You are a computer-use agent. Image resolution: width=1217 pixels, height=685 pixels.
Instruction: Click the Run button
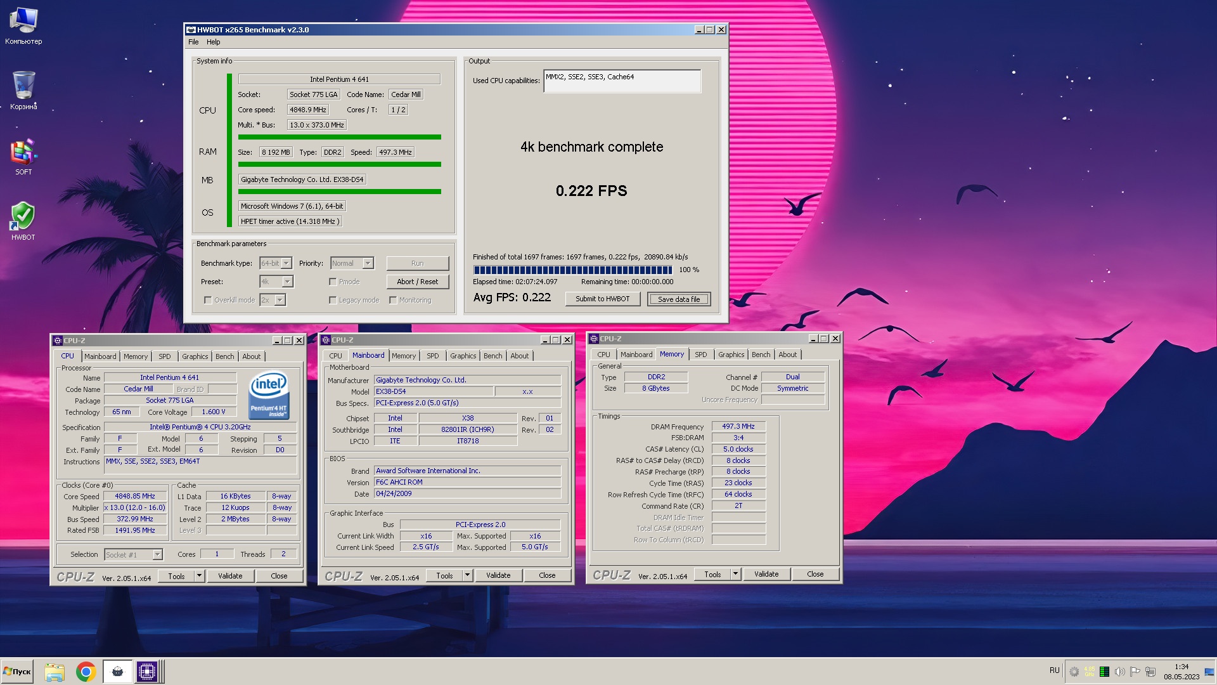click(417, 263)
